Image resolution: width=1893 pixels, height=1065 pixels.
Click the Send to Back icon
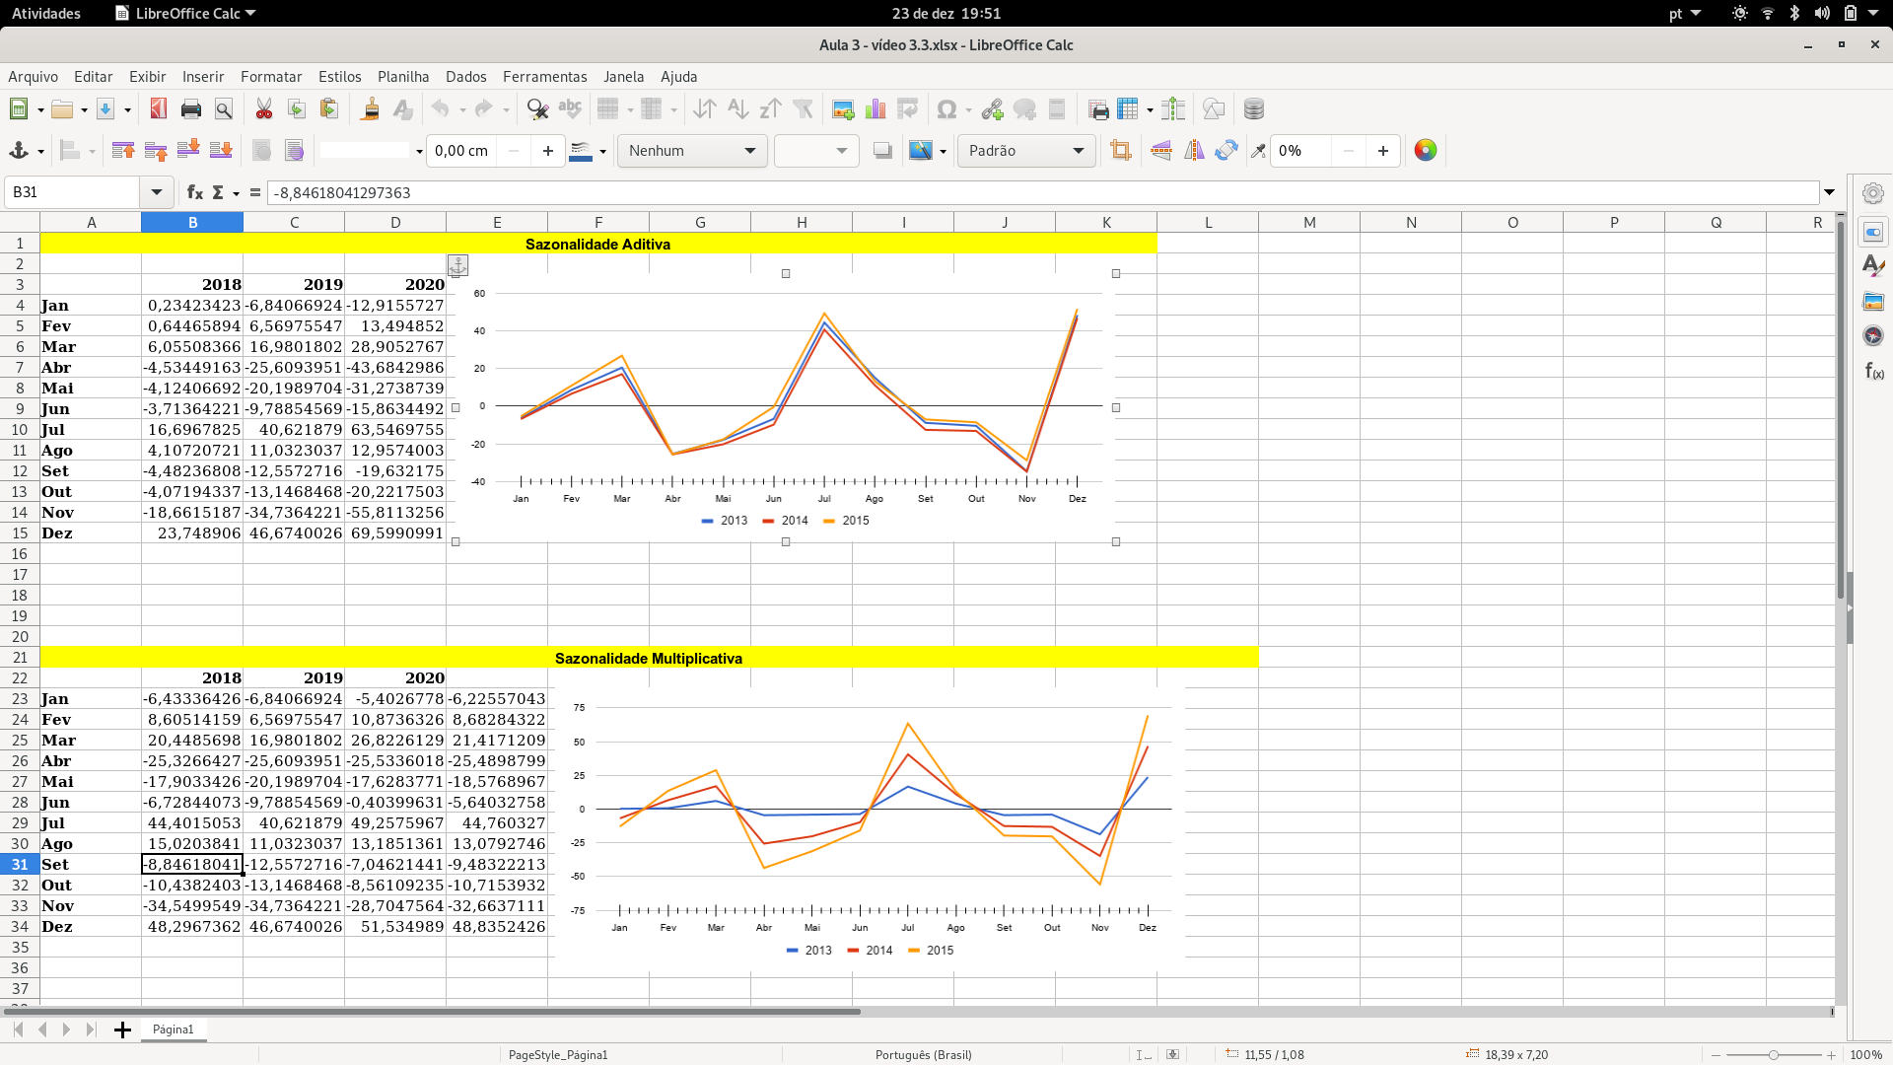pyautogui.click(x=221, y=151)
